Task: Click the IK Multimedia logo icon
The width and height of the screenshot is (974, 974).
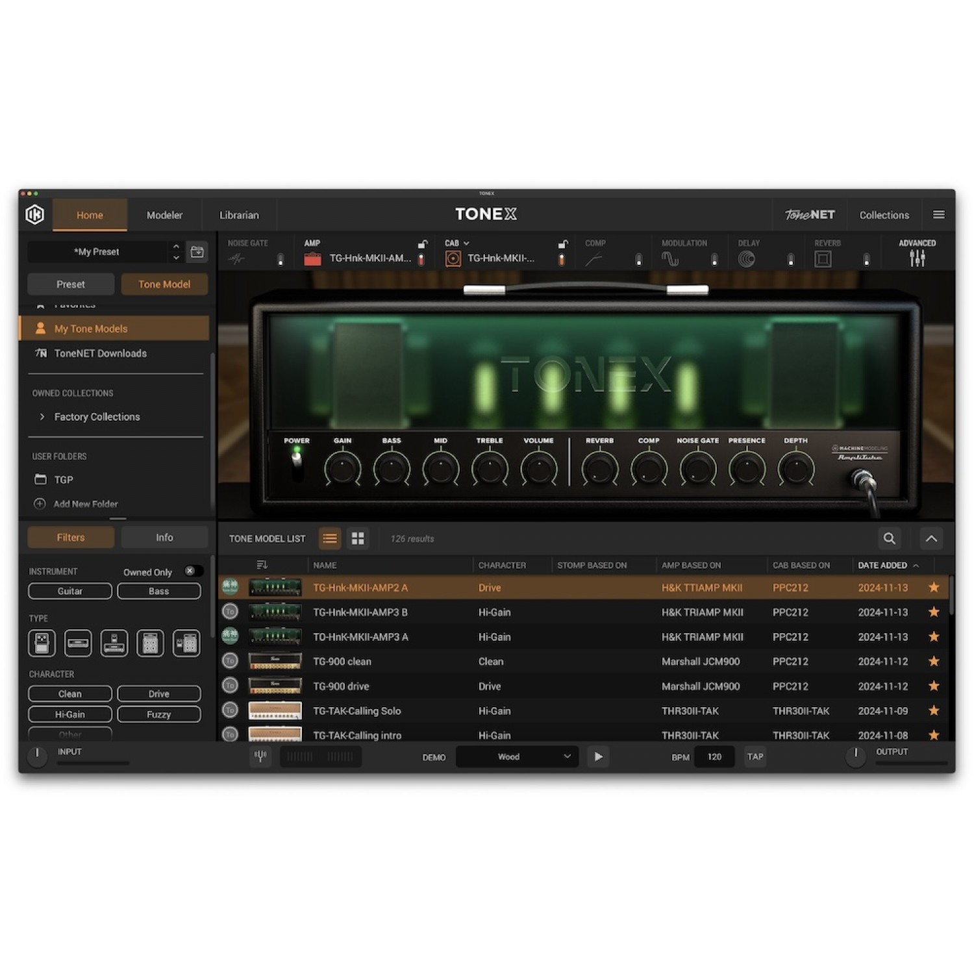Action: coord(35,214)
